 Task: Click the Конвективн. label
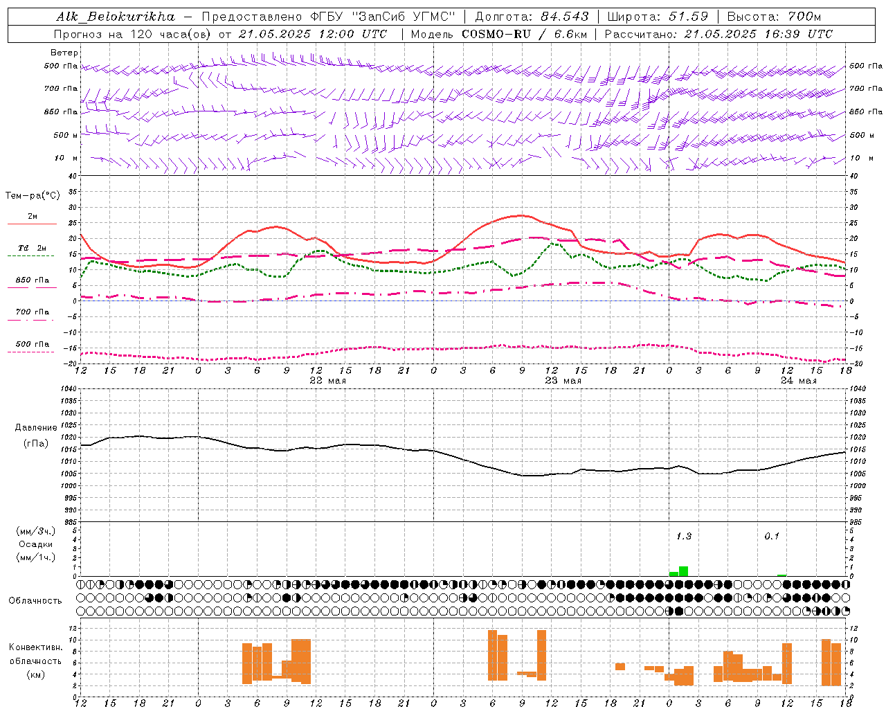pyautogui.click(x=36, y=647)
